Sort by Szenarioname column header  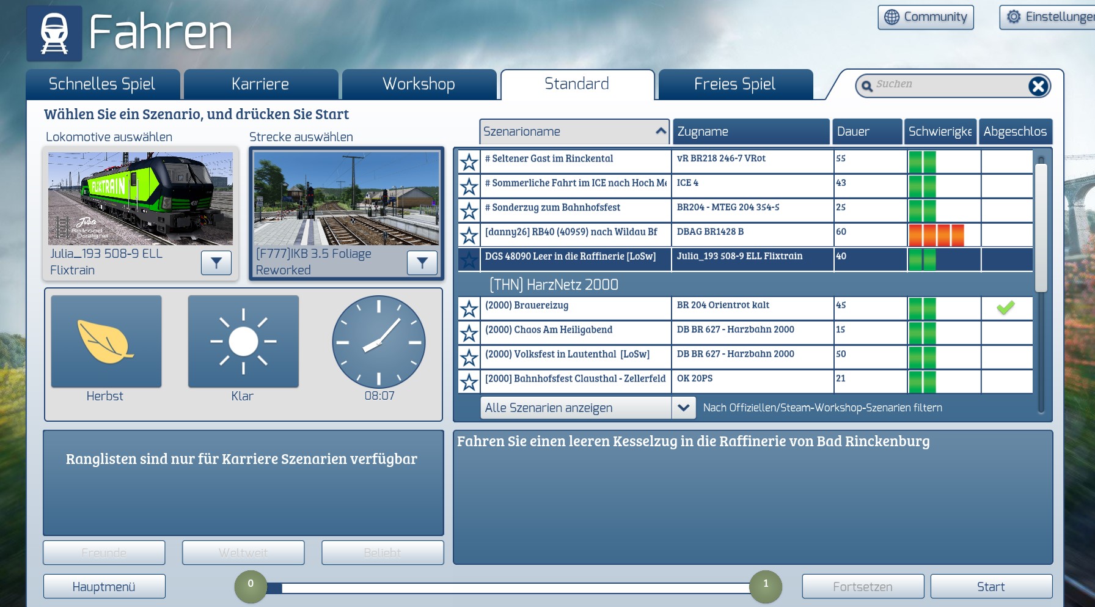(574, 131)
